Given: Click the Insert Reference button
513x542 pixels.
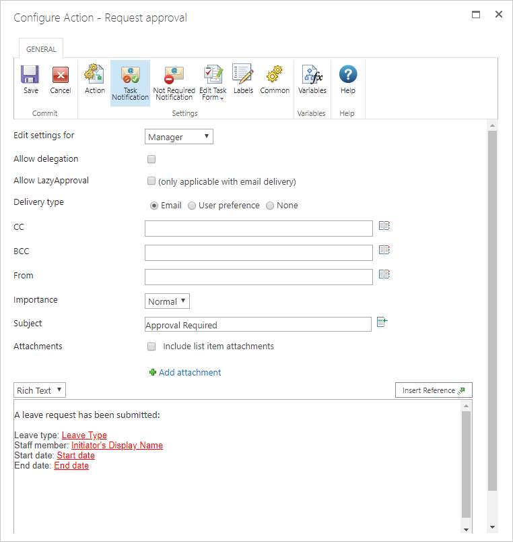Looking at the screenshot, I should point(434,390).
